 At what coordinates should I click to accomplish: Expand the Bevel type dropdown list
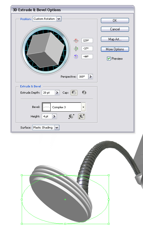click(x=83, y=107)
